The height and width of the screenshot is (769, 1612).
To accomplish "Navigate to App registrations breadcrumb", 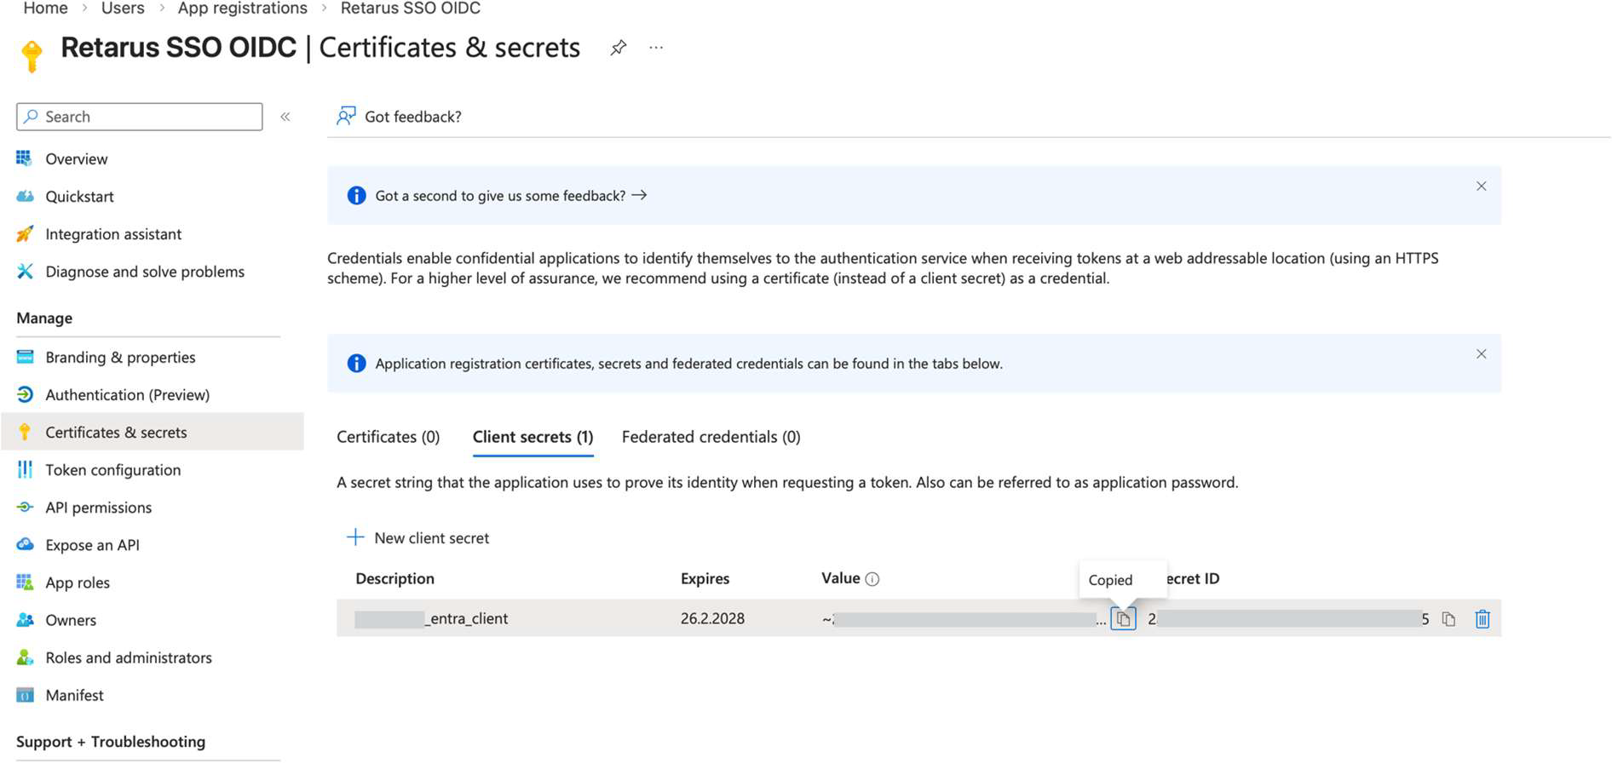I will pos(242,9).
